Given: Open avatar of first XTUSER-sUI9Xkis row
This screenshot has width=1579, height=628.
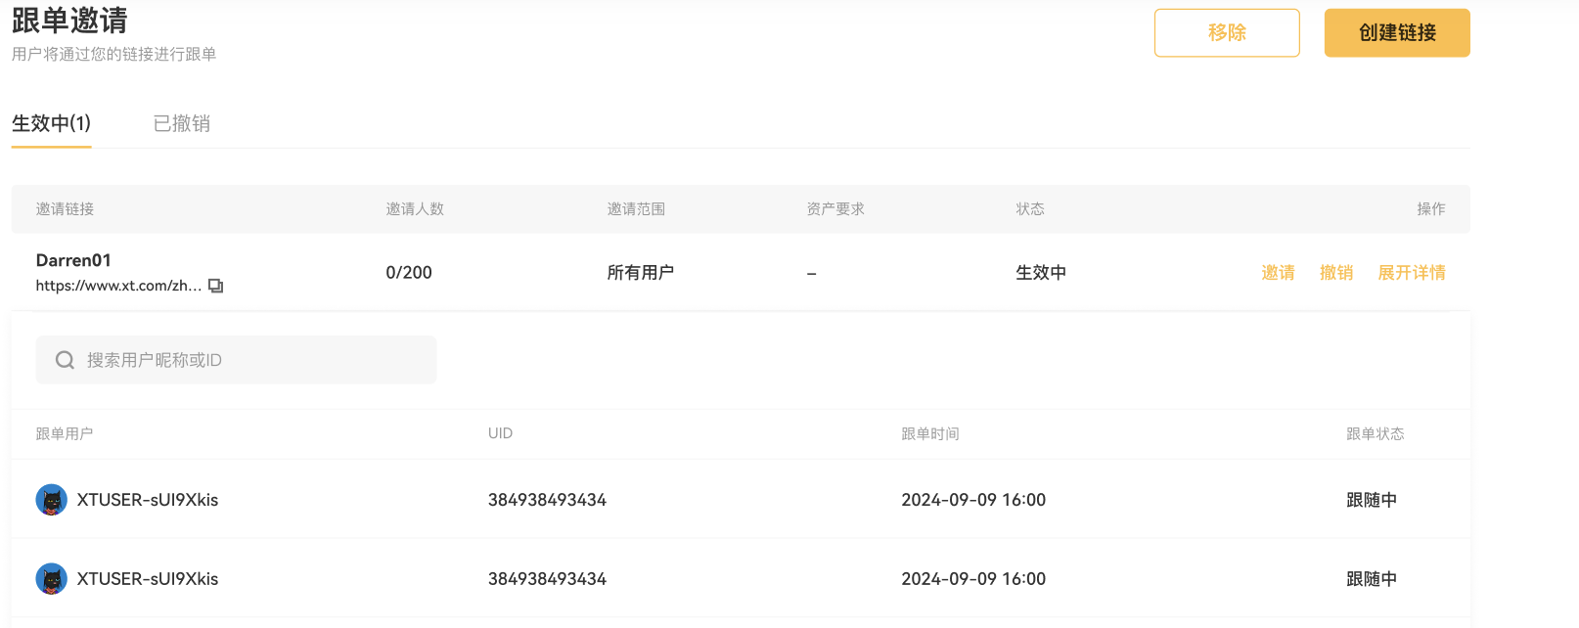Looking at the screenshot, I should pyautogui.click(x=52, y=500).
